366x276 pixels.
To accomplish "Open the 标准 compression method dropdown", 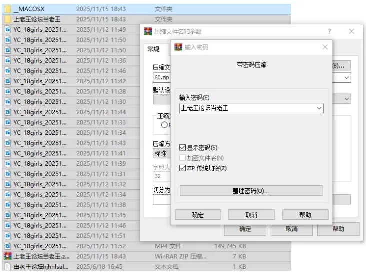I will coord(162,154).
